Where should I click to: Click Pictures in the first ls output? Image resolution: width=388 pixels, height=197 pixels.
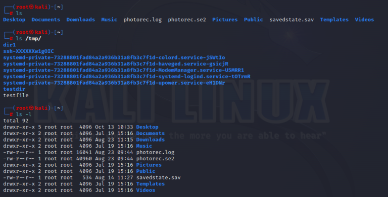tap(225, 20)
